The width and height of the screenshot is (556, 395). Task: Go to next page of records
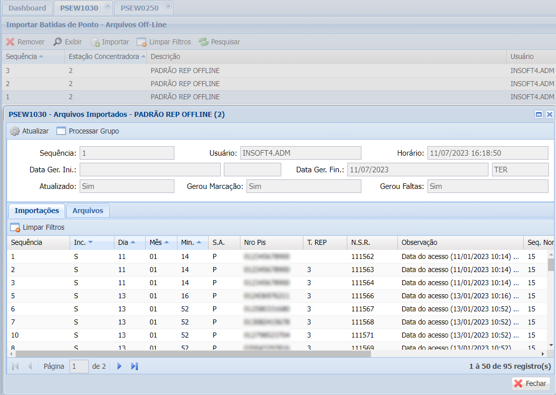[119, 366]
